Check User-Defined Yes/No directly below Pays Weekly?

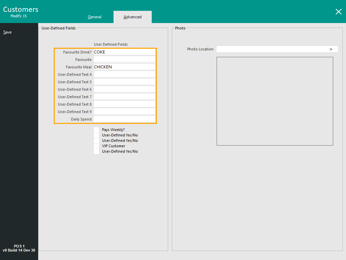[97, 135]
